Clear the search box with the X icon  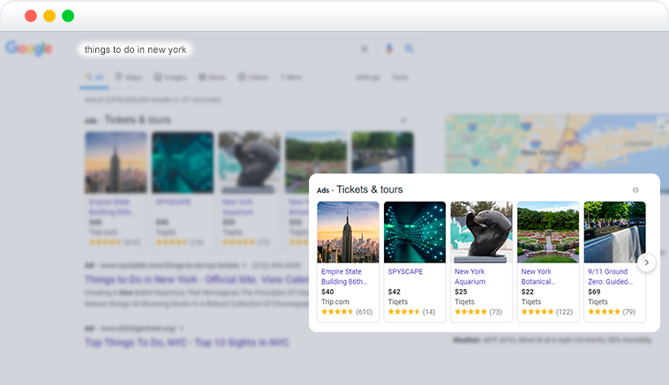click(365, 49)
